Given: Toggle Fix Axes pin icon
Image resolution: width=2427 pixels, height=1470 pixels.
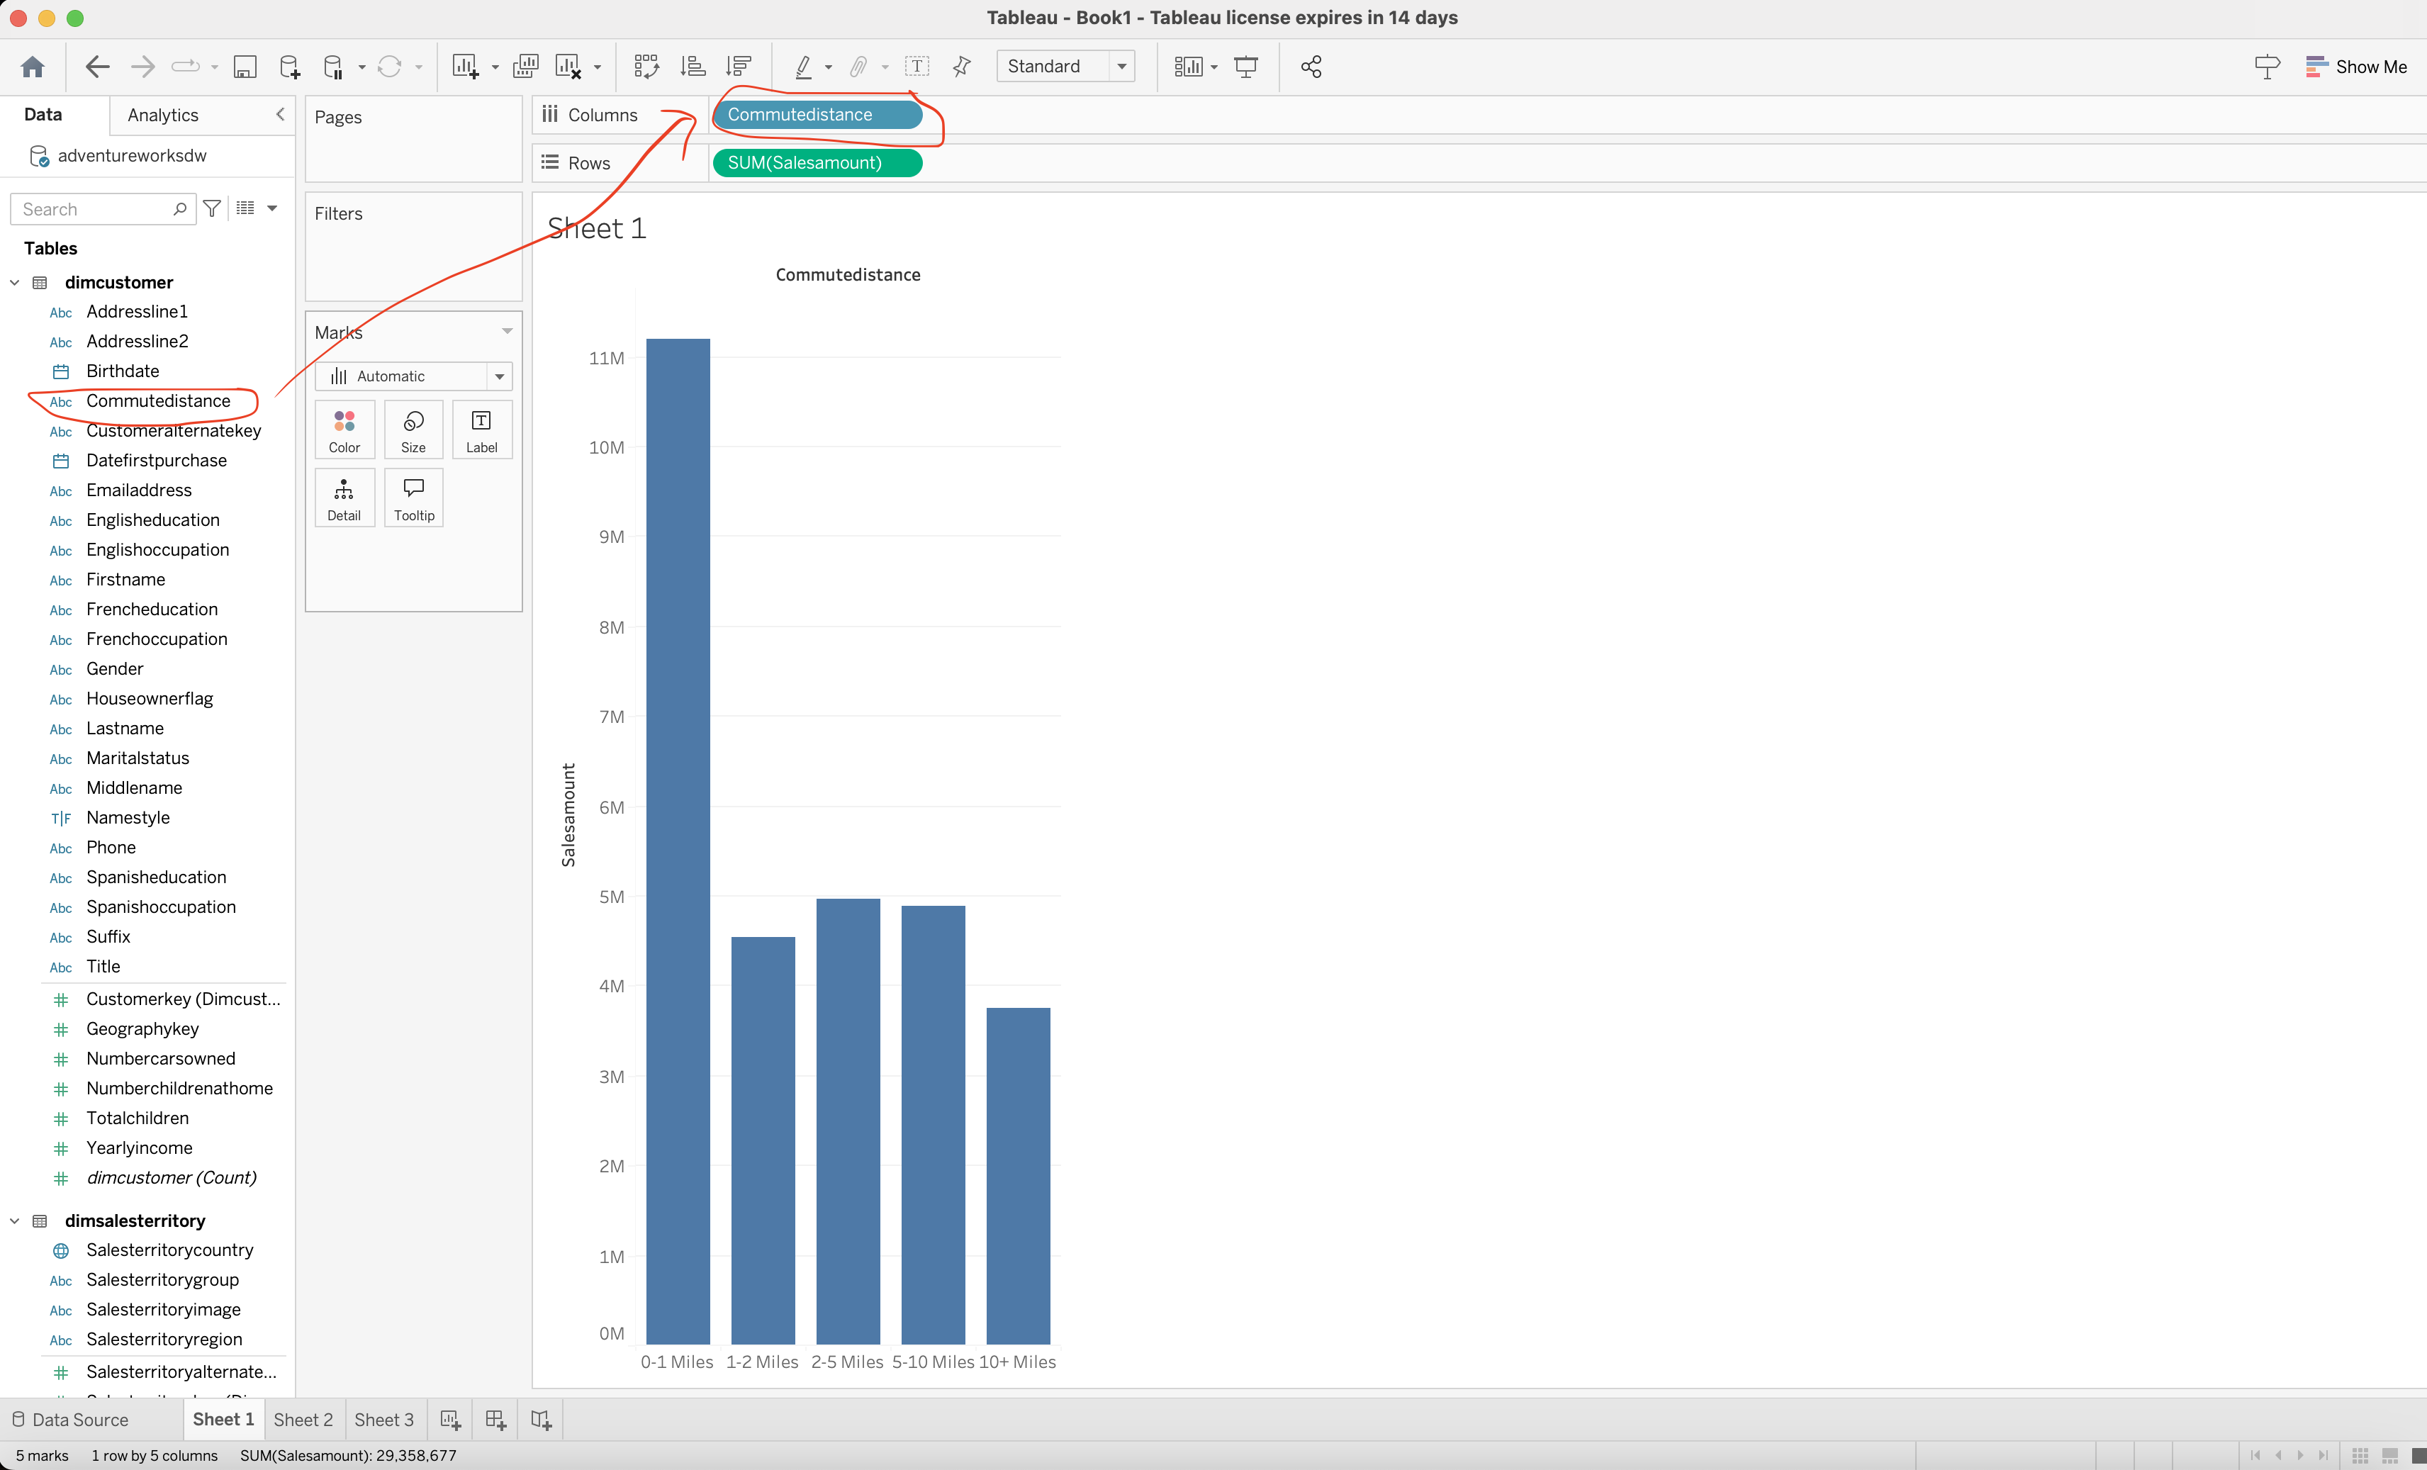Looking at the screenshot, I should tap(963, 66).
